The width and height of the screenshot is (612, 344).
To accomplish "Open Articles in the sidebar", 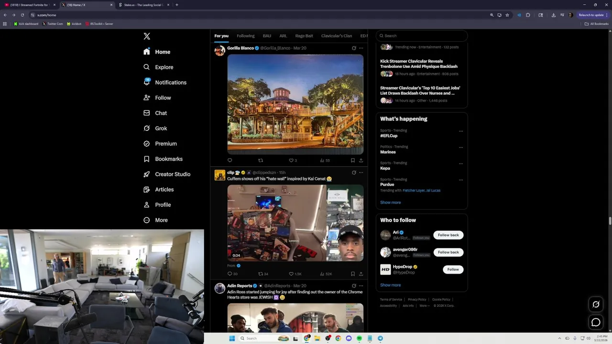I will pos(158,189).
